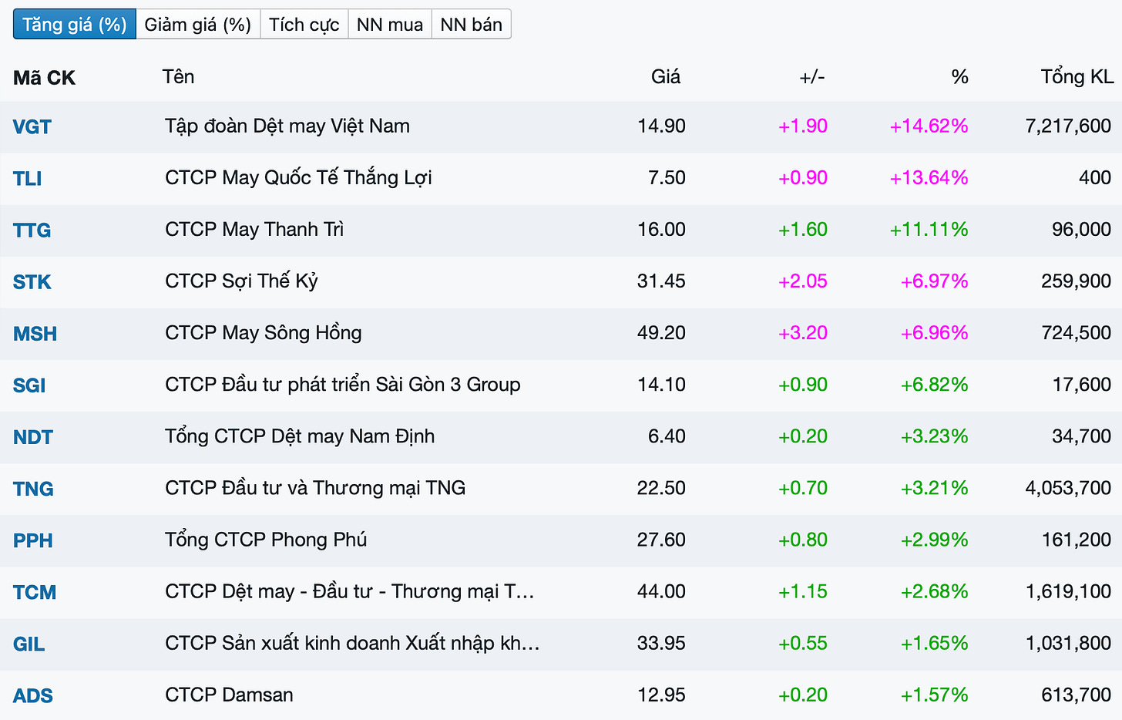Open the TCM stock code link
1122x720 pixels.
pyautogui.click(x=35, y=592)
